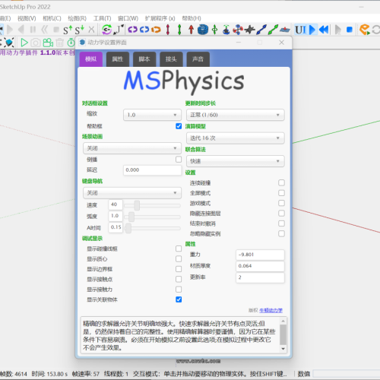Enable 显示接触点 checkbox

[x=179, y=279]
